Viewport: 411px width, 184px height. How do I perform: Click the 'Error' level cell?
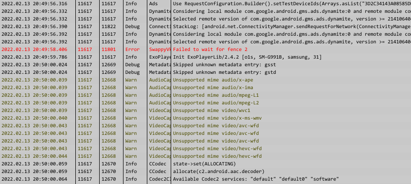coord(133,50)
